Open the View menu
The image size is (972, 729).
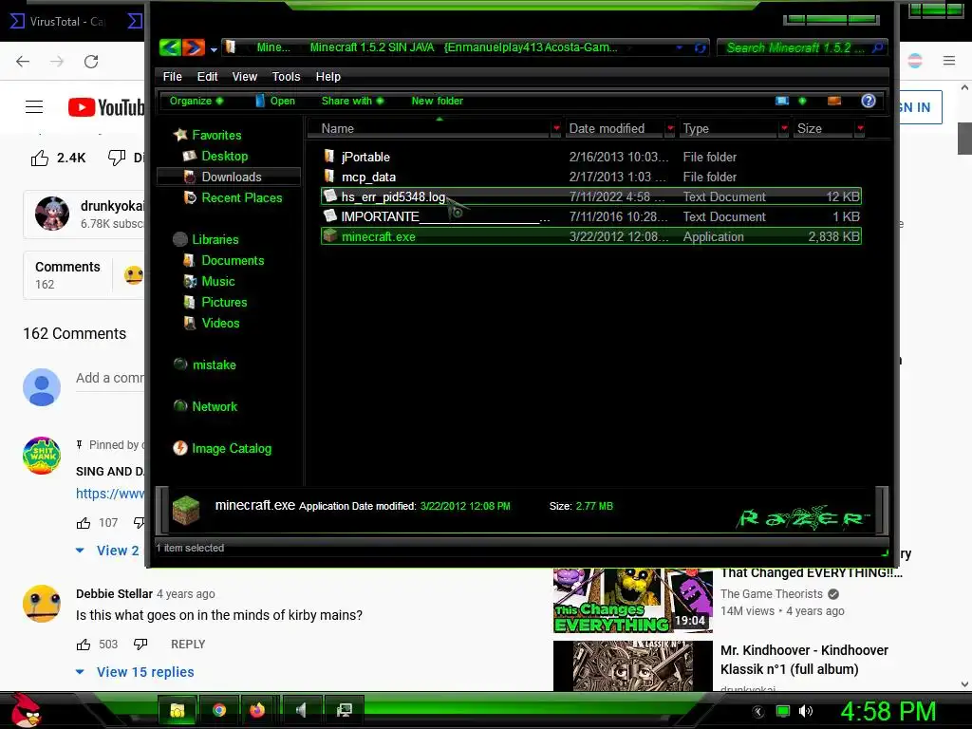244,76
